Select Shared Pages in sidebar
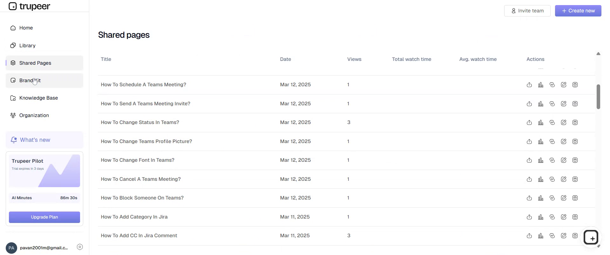The width and height of the screenshot is (610, 255). click(44, 63)
